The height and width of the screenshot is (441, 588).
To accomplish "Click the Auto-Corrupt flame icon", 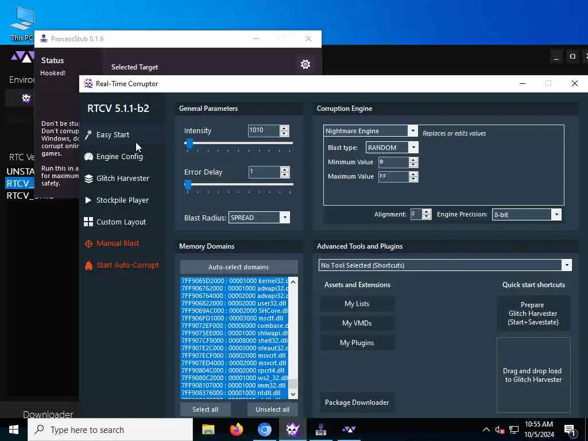I will (88, 265).
